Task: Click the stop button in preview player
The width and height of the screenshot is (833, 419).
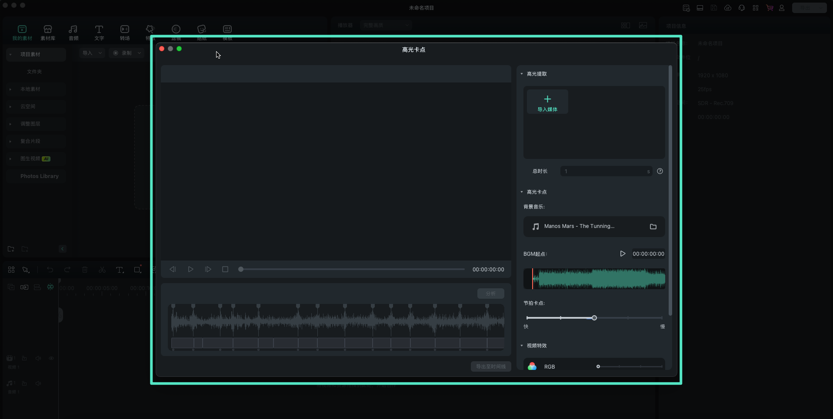Action: pos(225,269)
